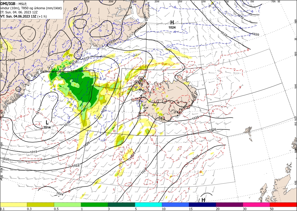Click the "15W" longitude label

pos(180,1)
